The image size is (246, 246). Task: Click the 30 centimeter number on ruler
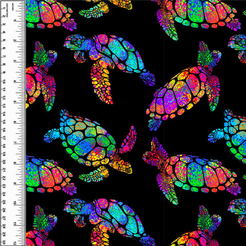pos(4,242)
